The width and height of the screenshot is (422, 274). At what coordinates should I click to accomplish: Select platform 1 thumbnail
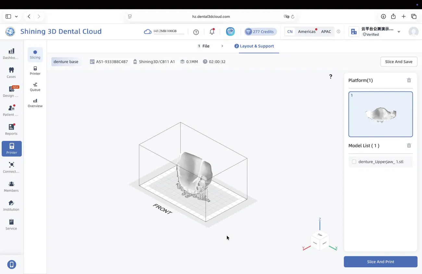pyautogui.click(x=380, y=114)
